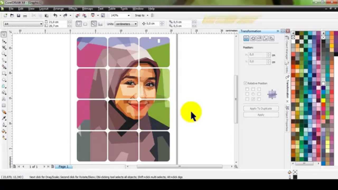Click the Print icon
The height and width of the screenshot is (190, 338).
pyautogui.click(x=25, y=16)
